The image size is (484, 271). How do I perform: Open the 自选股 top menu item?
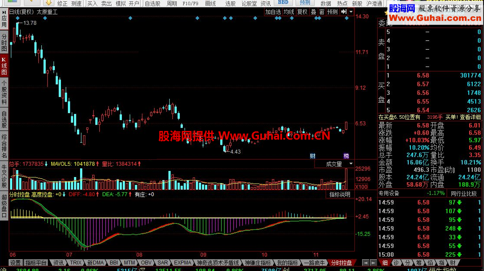click(x=152, y=3)
